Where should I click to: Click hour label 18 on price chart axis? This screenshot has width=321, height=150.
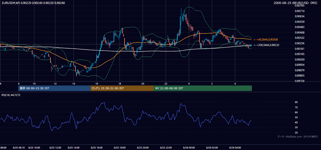pos(120,83)
